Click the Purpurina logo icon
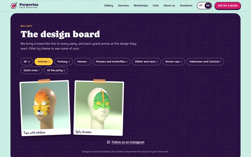The width and height of the screenshot is (251, 157). click(x=14, y=6)
